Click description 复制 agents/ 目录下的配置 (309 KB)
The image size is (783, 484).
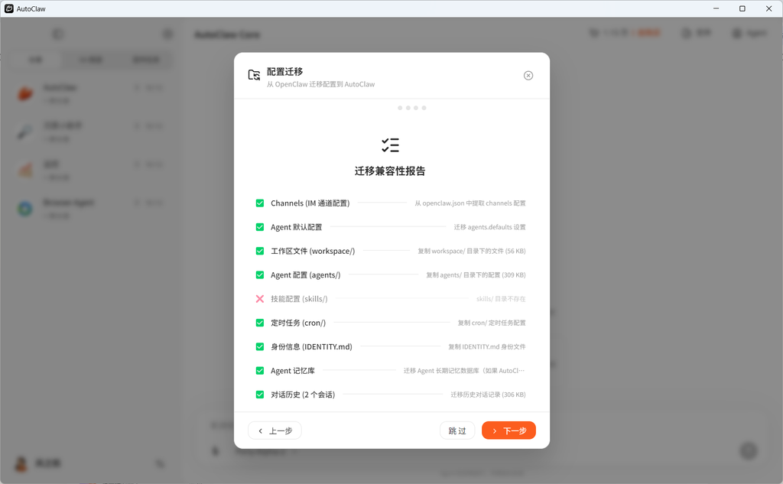476,275
